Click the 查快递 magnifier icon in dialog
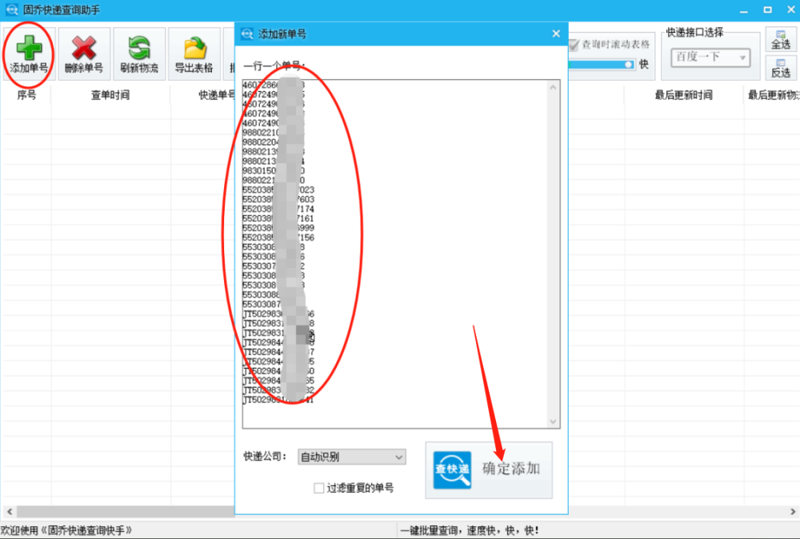 [x=452, y=469]
